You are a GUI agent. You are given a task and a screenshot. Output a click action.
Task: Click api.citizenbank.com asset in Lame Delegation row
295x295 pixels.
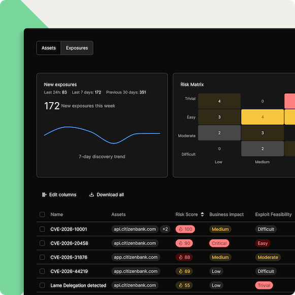(135, 285)
